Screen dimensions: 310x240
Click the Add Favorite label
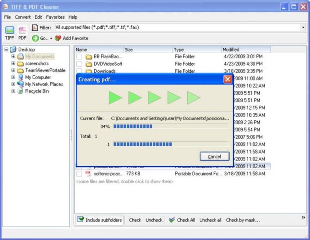[76, 38]
